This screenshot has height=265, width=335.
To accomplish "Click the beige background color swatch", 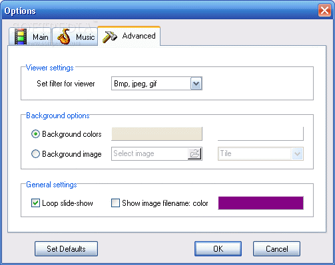I will tap(157, 133).
